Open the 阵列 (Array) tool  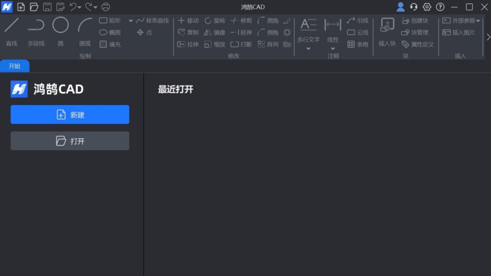pyautogui.click(x=268, y=44)
